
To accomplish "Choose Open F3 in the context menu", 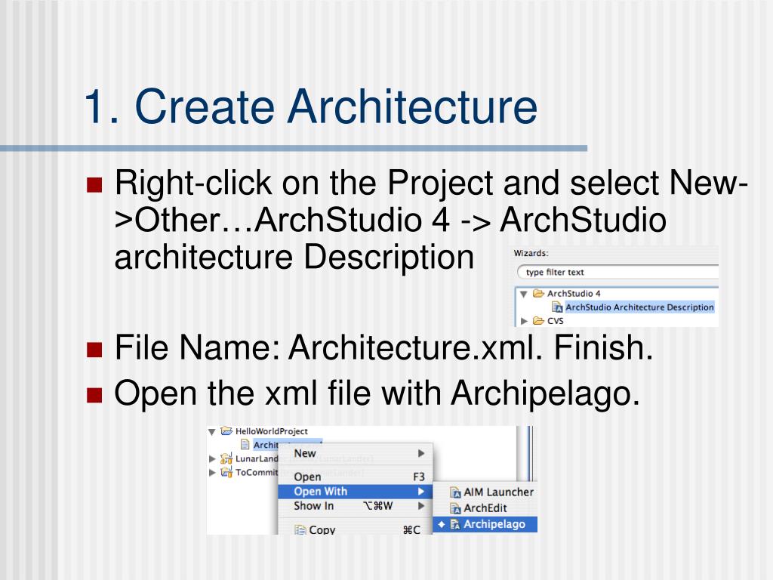I will 356,477.
